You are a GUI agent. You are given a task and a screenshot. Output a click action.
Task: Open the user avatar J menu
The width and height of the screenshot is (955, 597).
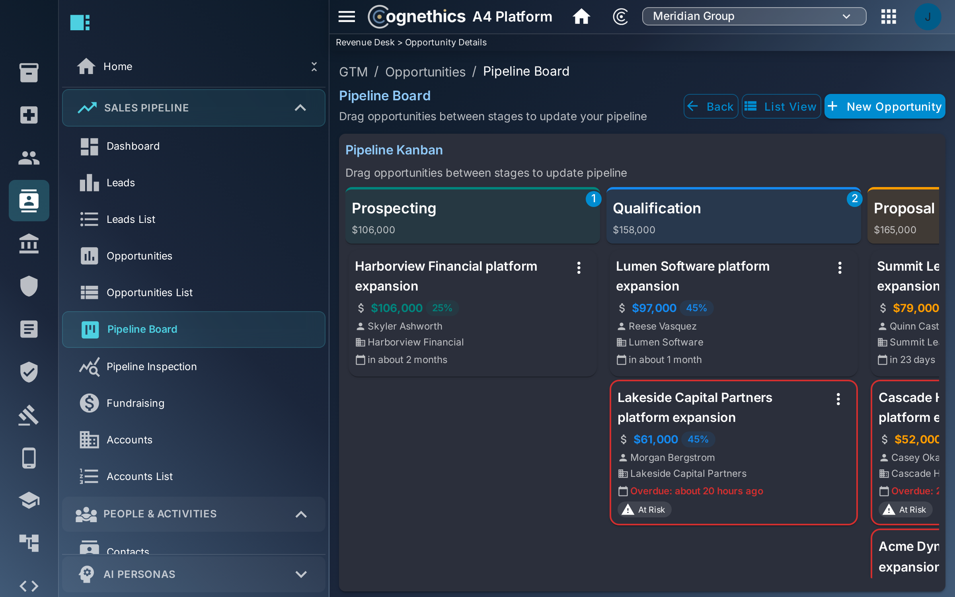[928, 17]
